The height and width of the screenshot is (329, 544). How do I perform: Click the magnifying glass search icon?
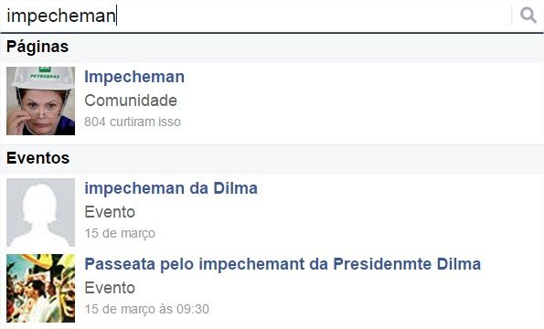pyautogui.click(x=528, y=16)
